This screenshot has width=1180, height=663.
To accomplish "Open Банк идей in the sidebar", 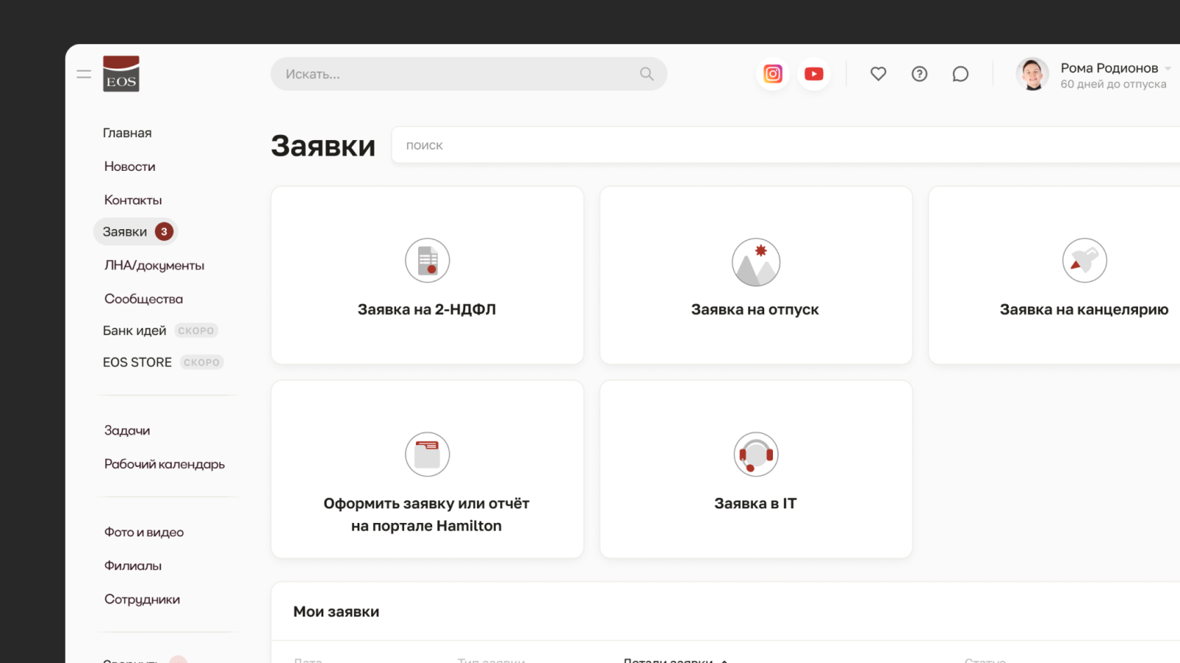I will click(134, 331).
